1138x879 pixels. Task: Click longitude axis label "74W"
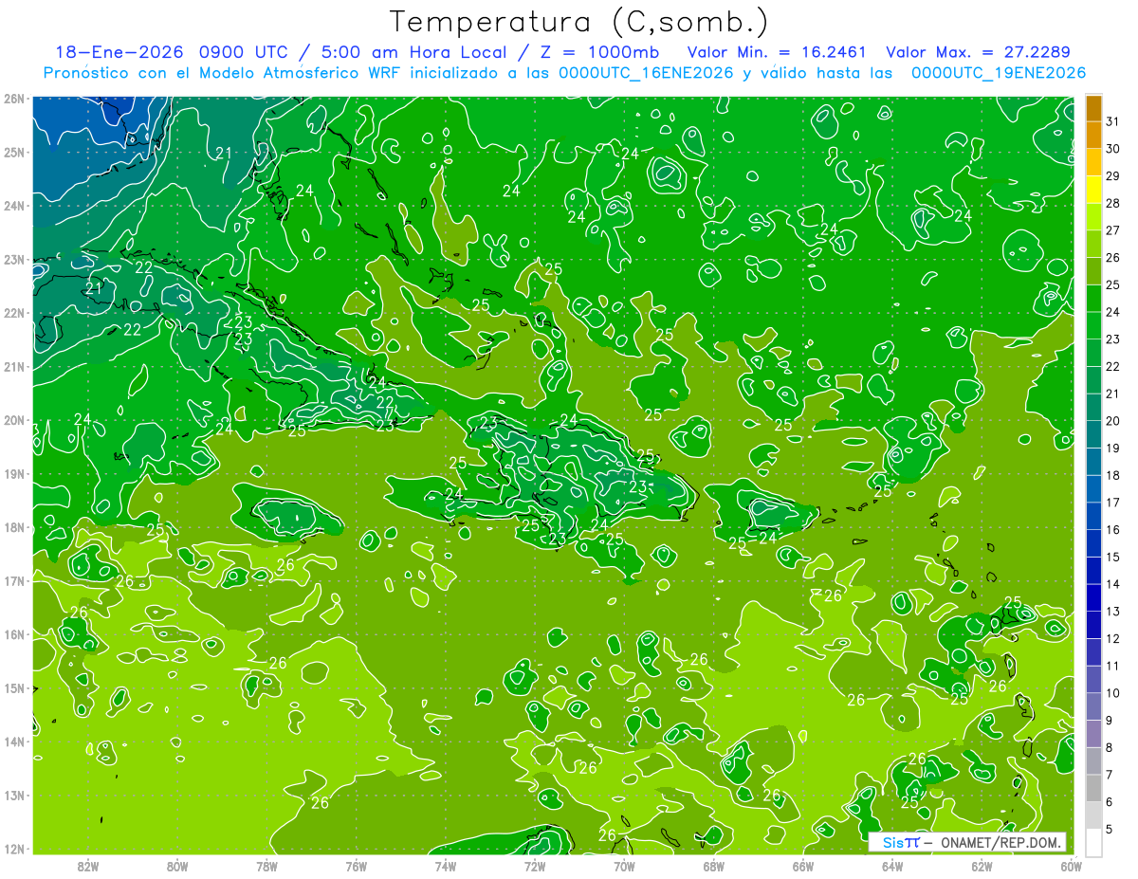pyautogui.click(x=445, y=867)
